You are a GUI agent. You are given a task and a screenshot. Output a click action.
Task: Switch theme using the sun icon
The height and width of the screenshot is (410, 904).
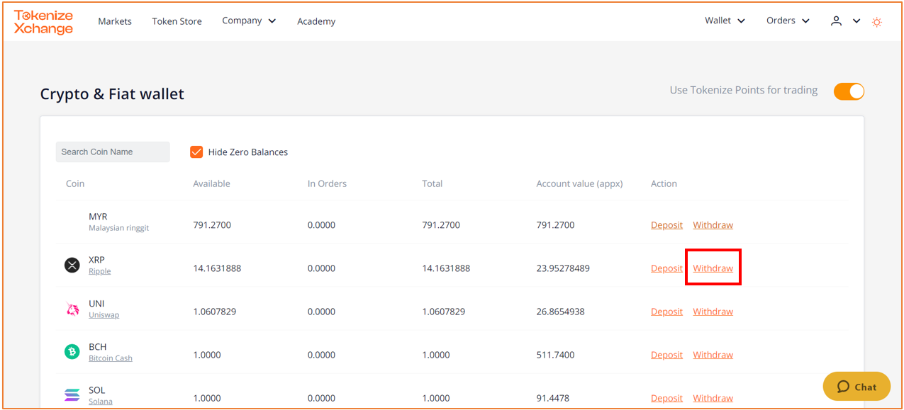pyautogui.click(x=877, y=22)
